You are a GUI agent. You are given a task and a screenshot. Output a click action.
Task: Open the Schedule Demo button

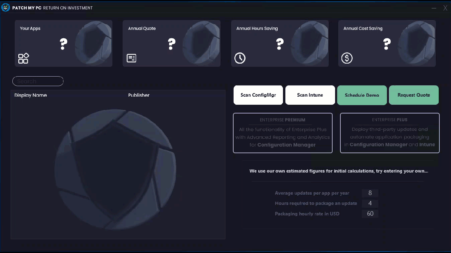362,95
